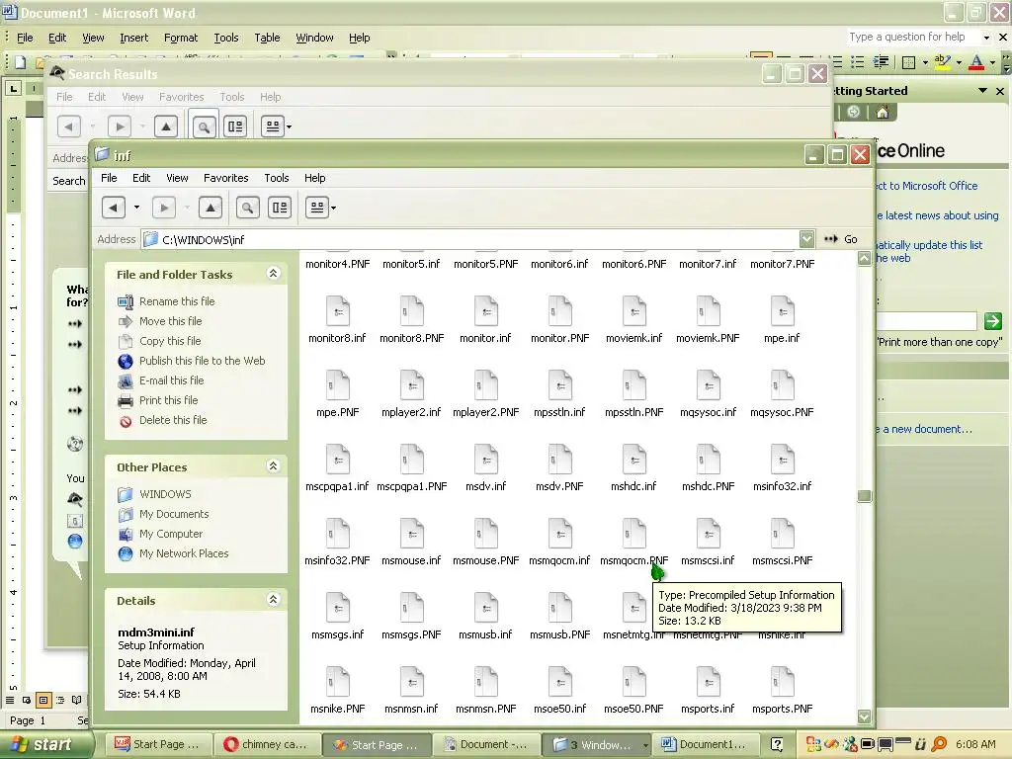1012x759 pixels.
Task: Open Insert menu in Word
Action: click(x=133, y=39)
